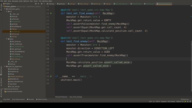Open the Structure tool window stripe
The image size is (192, 108).
pyautogui.click(x=1, y=82)
